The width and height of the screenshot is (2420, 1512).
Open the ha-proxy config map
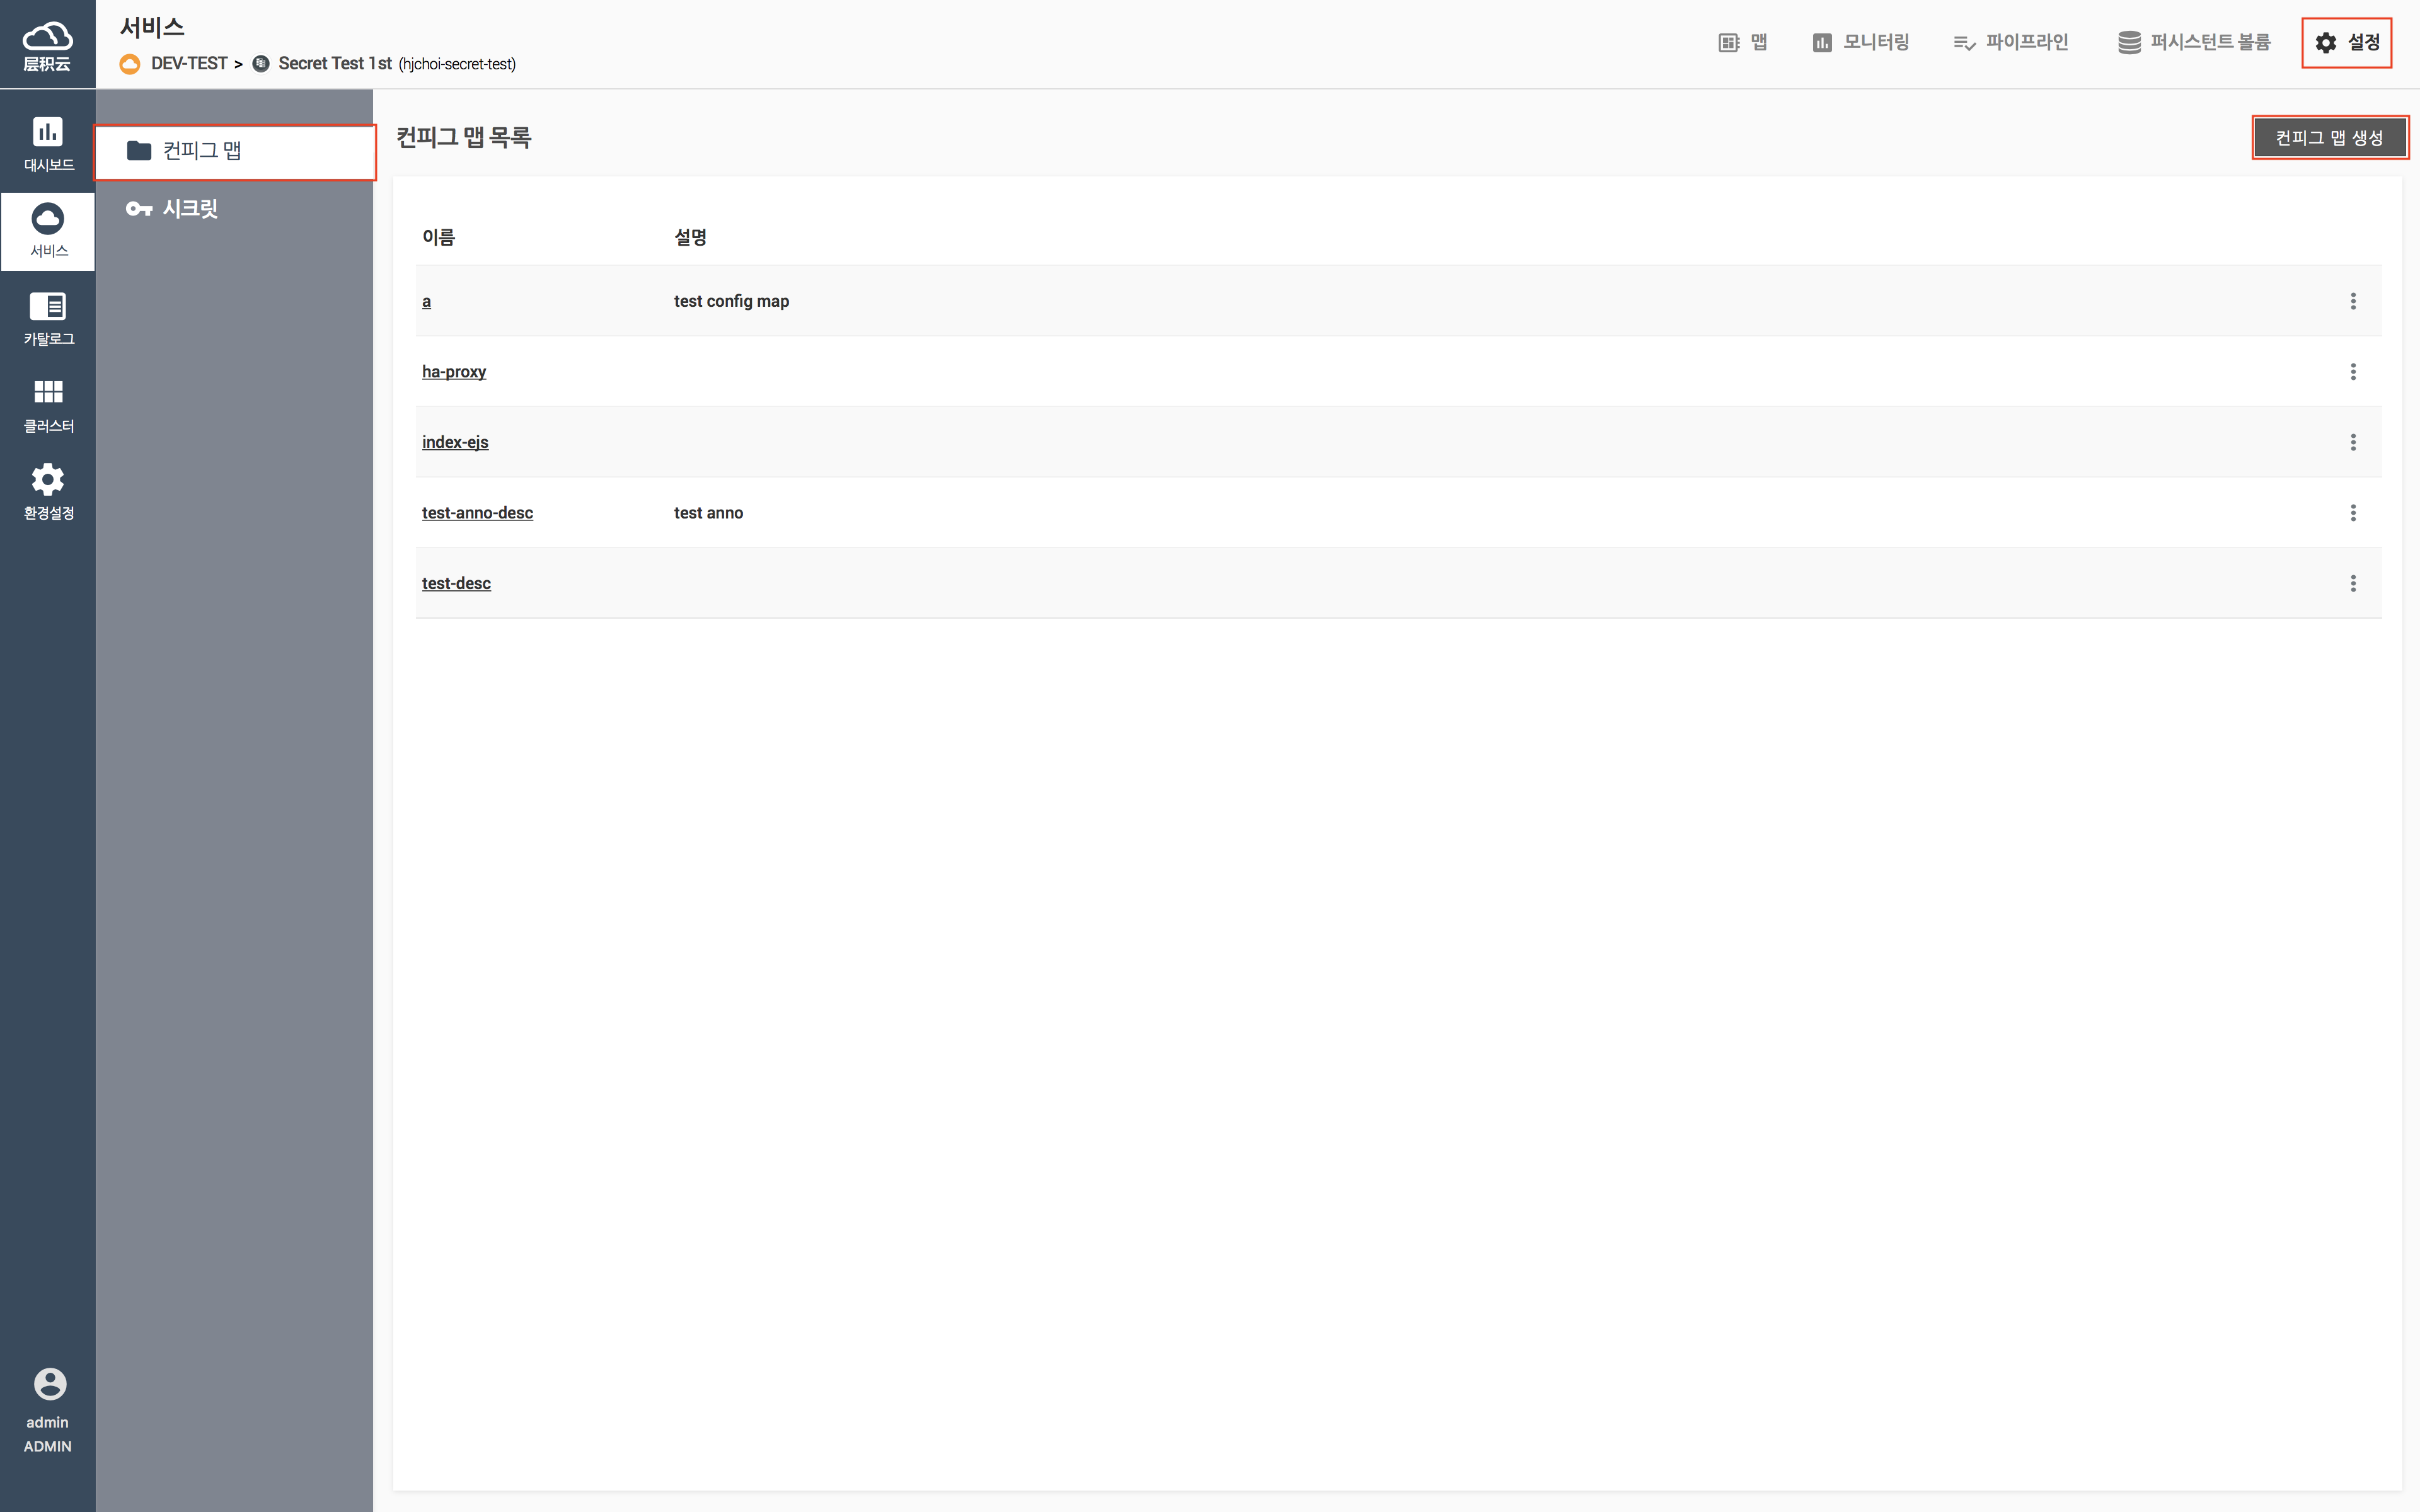click(x=453, y=371)
